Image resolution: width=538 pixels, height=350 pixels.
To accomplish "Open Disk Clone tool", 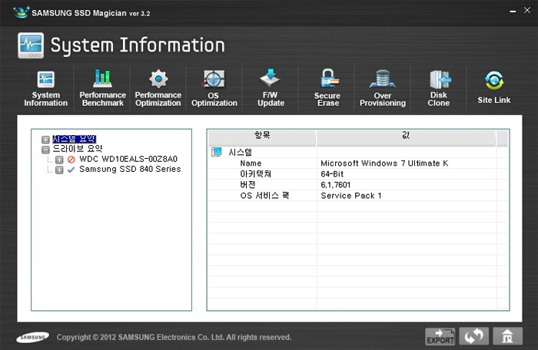I will (x=439, y=88).
